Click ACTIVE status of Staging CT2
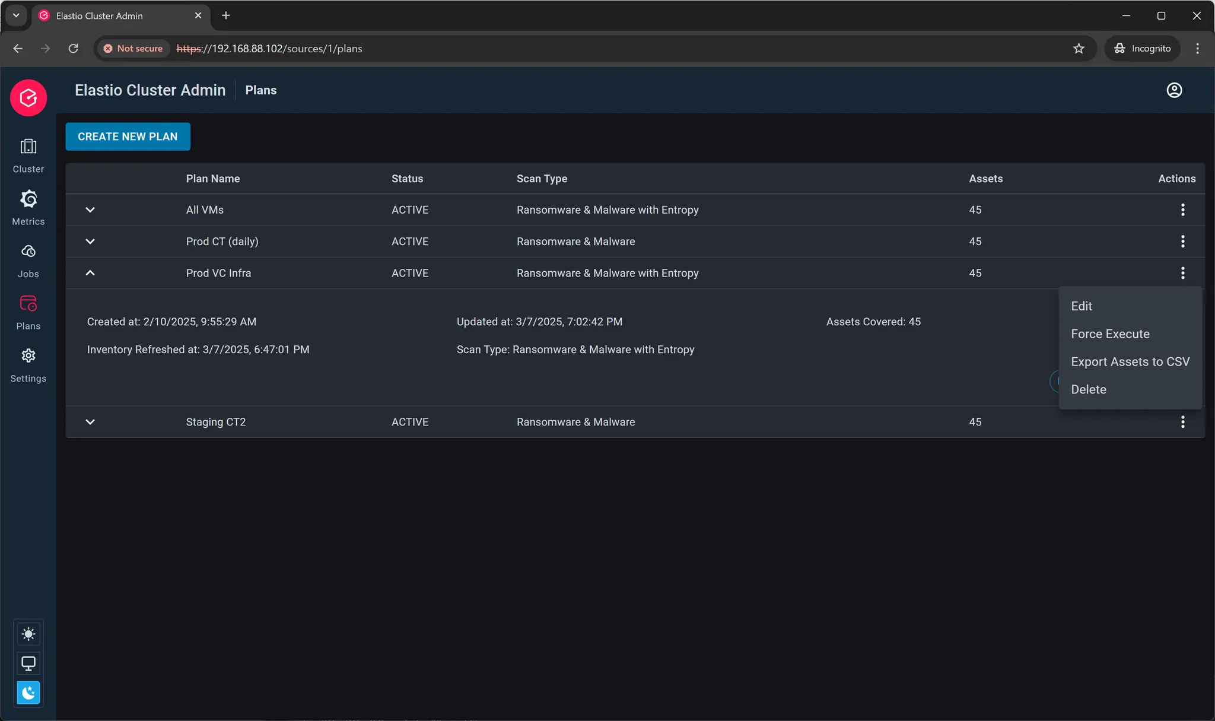This screenshot has height=721, width=1215. (409, 422)
